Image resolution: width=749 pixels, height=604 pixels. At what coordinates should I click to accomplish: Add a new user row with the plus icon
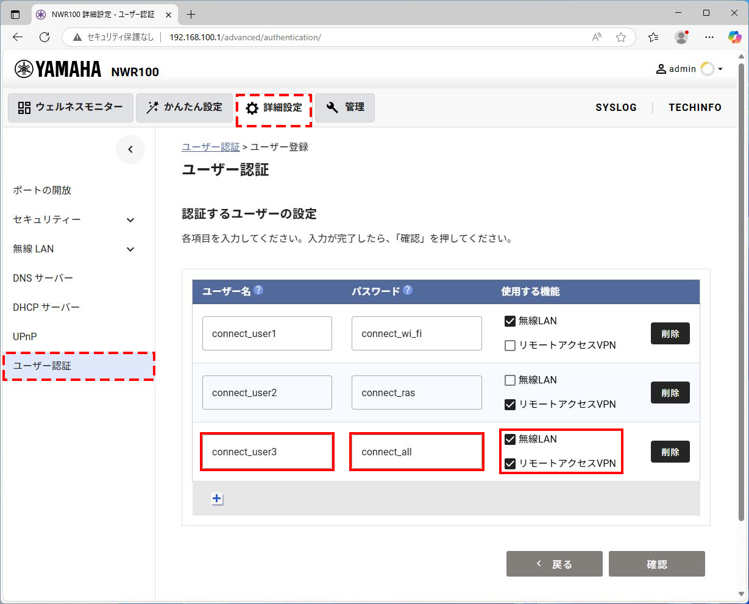pos(216,498)
